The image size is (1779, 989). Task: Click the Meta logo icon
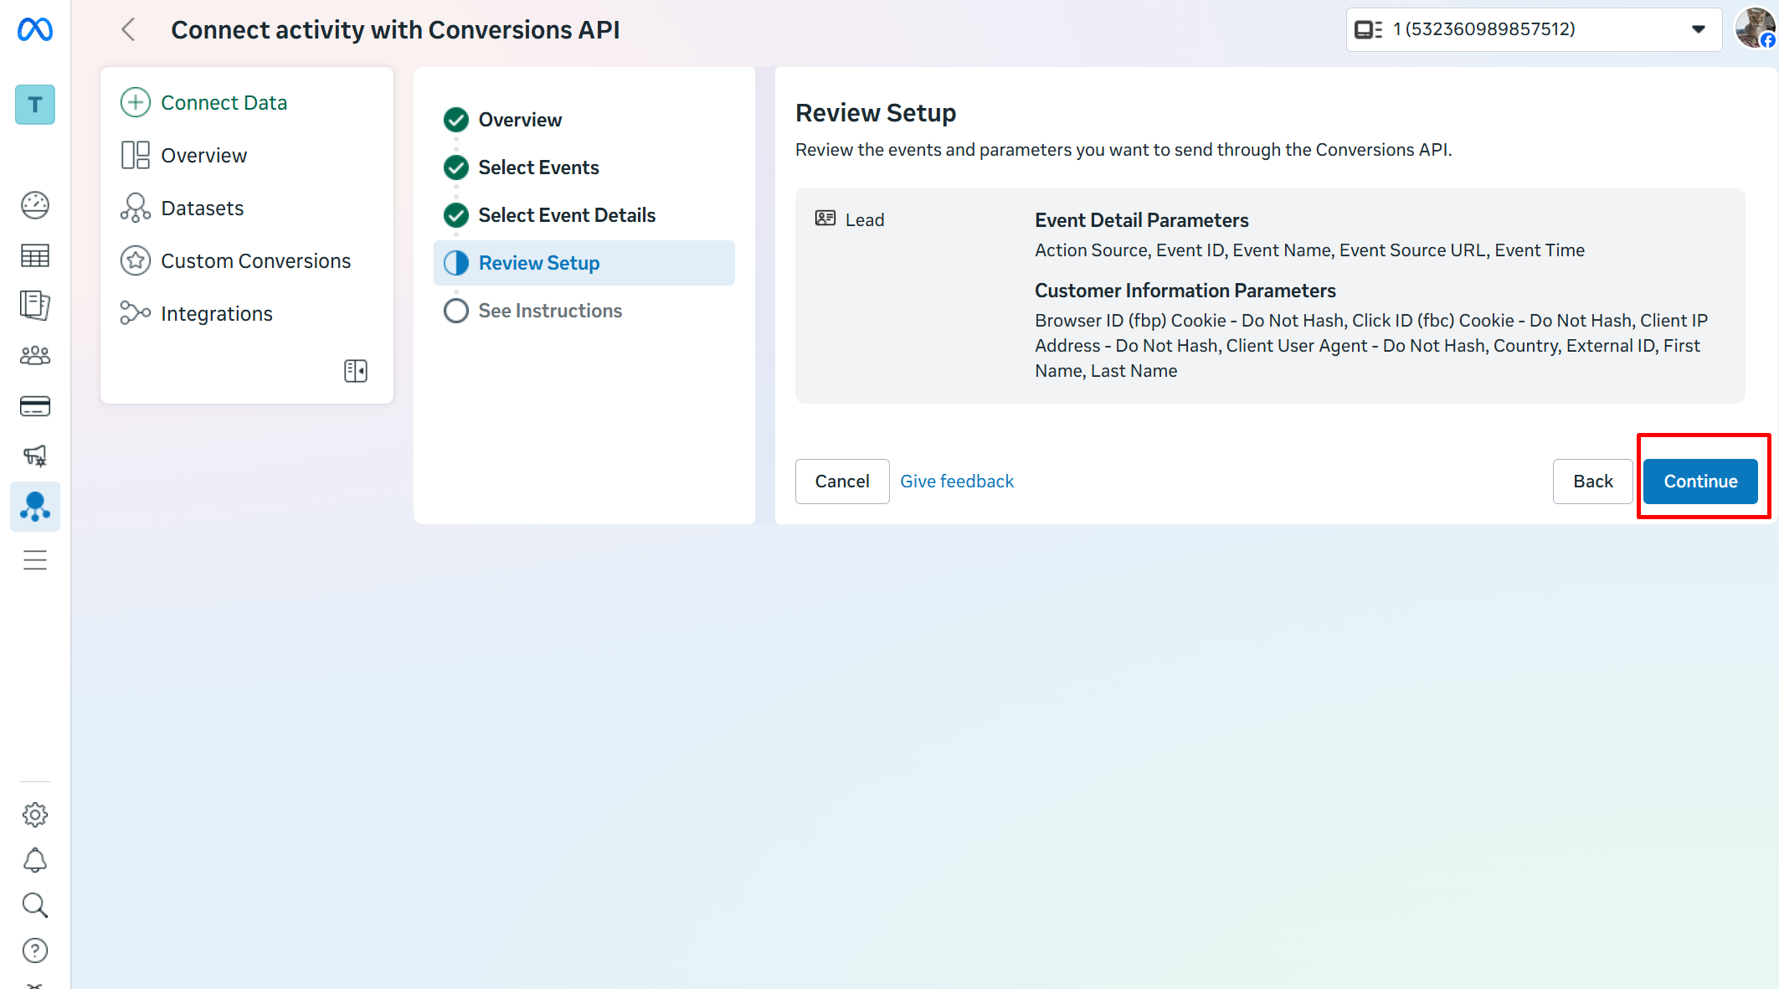(35, 30)
